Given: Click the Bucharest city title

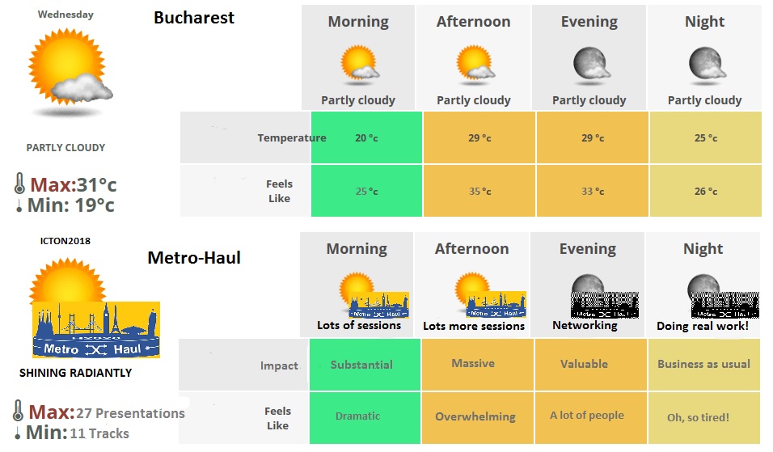Looking at the screenshot, I should (194, 18).
